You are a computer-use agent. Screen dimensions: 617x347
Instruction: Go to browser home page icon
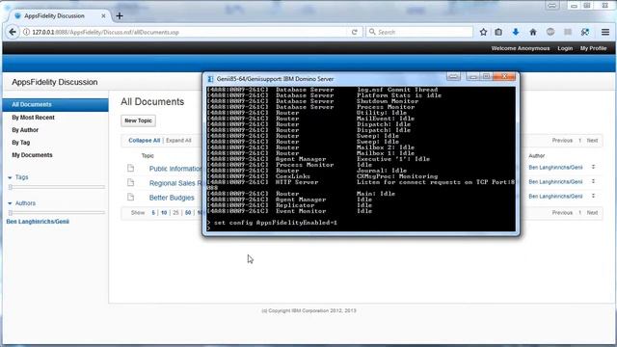tap(533, 32)
